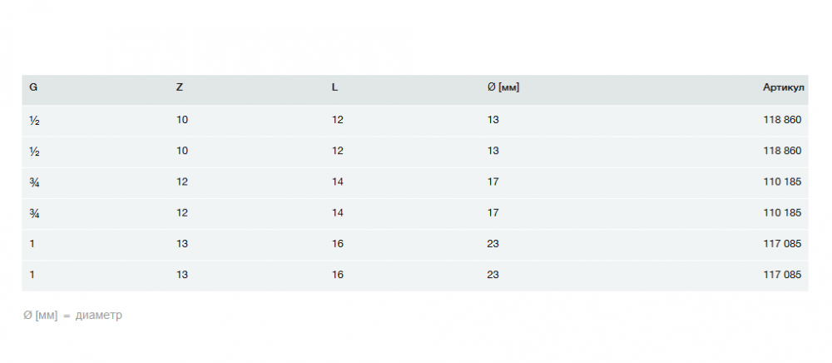Click the Артикул column header
This screenshot has width=832, height=363.
tap(782, 87)
